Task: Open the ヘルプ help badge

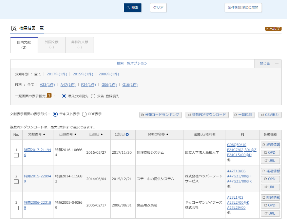Action: pyautogui.click(x=273, y=29)
